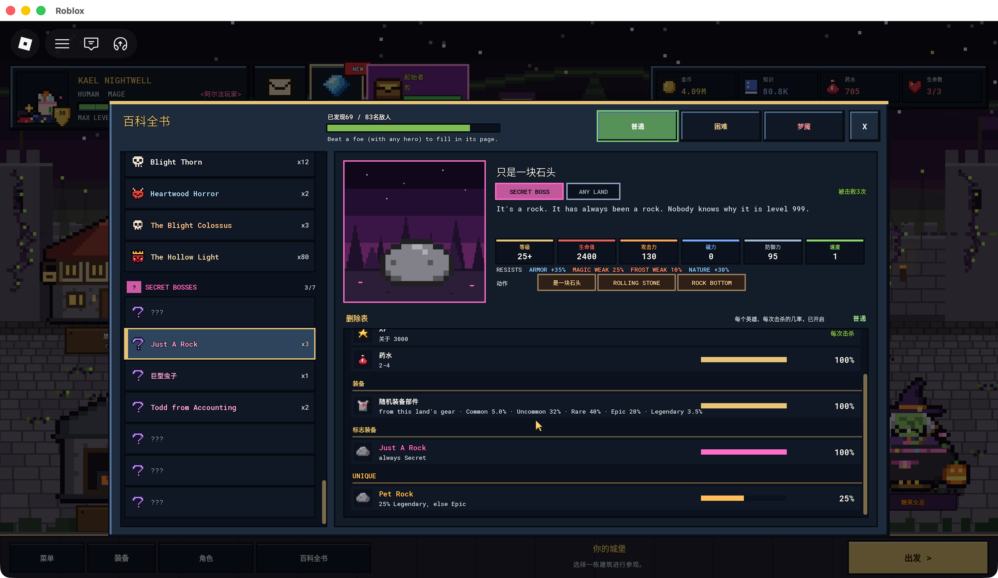The image size is (998, 578).
Task: Click the 出发 depart button
Action: pyautogui.click(x=917, y=558)
